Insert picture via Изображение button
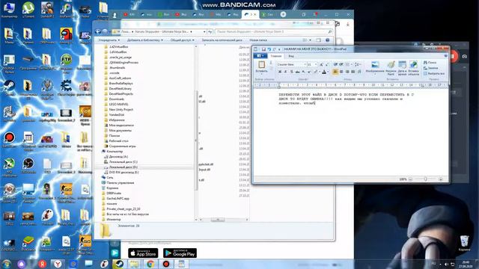479x269 pixels. pos(375,67)
